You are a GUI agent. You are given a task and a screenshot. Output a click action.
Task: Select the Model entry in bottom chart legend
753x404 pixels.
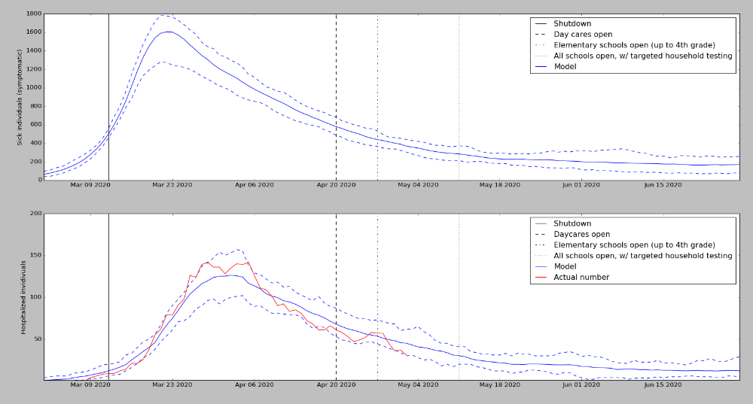pos(567,266)
